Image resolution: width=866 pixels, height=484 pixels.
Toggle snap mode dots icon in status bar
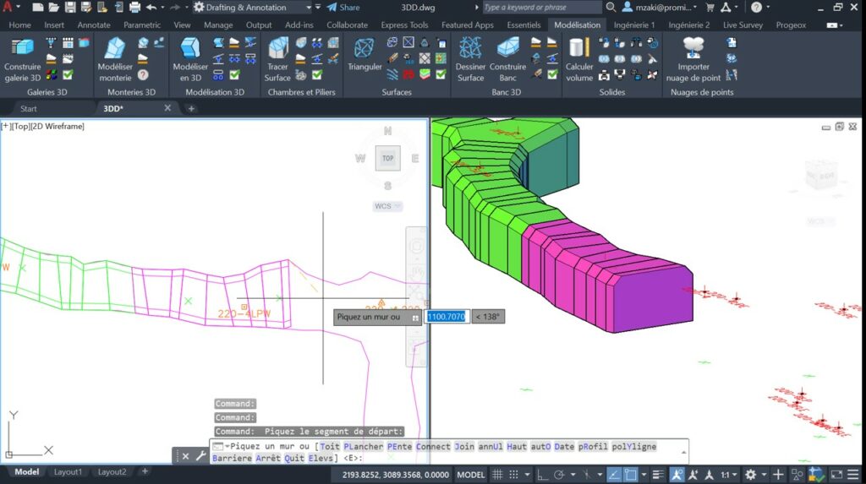513,475
